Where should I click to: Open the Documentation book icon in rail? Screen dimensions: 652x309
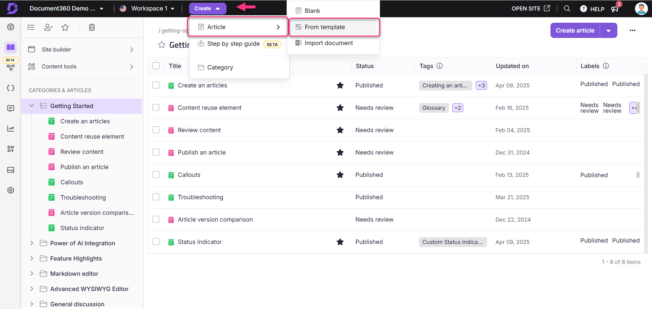click(11, 47)
